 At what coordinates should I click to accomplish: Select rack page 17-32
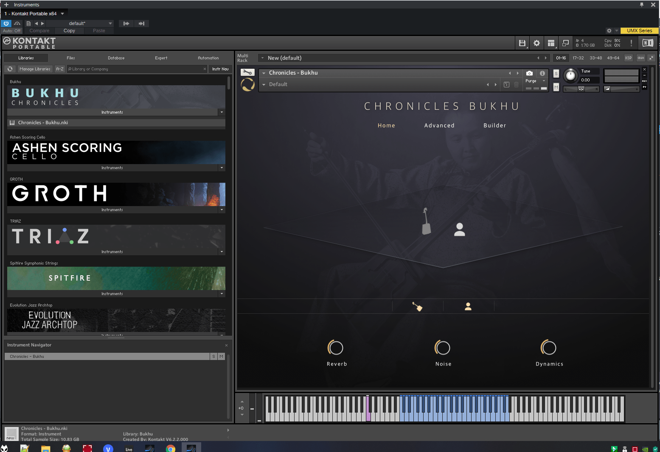click(x=578, y=58)
